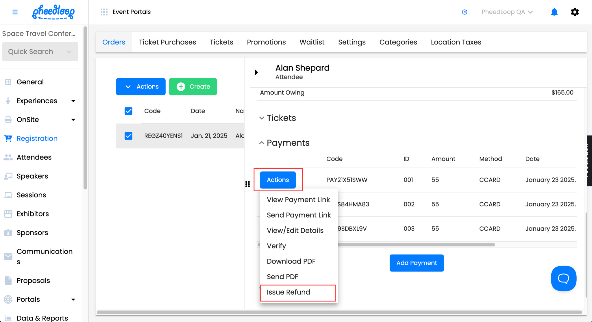592x322 pixels.
Task: Open the Event Portals grid icon
Action: click(104, 12)
